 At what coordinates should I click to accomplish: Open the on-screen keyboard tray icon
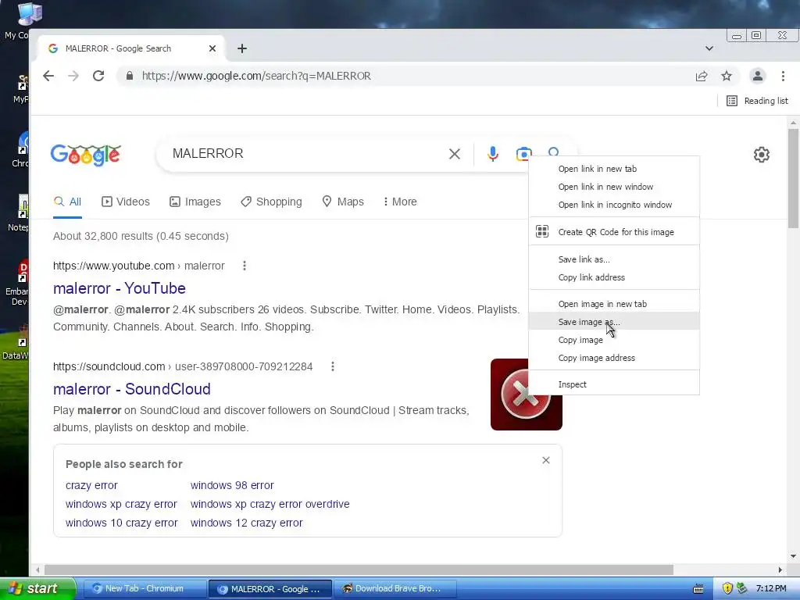pyautogui.click(x=698, y=589)
